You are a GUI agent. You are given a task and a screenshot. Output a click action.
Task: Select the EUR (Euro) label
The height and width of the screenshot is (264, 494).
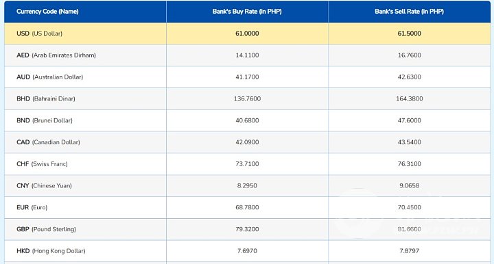click(x=32, y=207)
